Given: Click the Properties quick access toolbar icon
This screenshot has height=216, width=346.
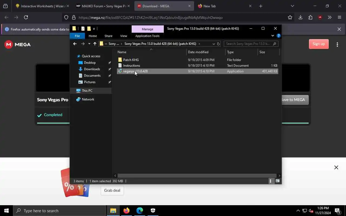Looking at the screenshot, I should coord(83,29).
